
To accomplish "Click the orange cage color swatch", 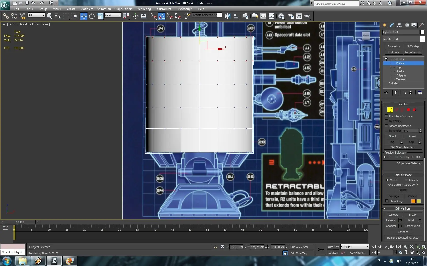I will (413, 201).
